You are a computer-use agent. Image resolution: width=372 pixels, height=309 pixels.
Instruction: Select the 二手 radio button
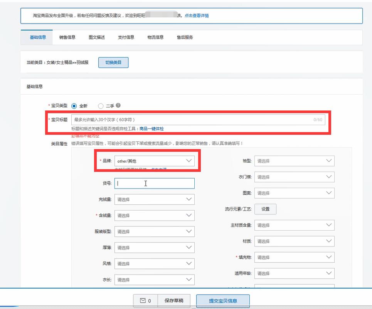coord(101,106)
